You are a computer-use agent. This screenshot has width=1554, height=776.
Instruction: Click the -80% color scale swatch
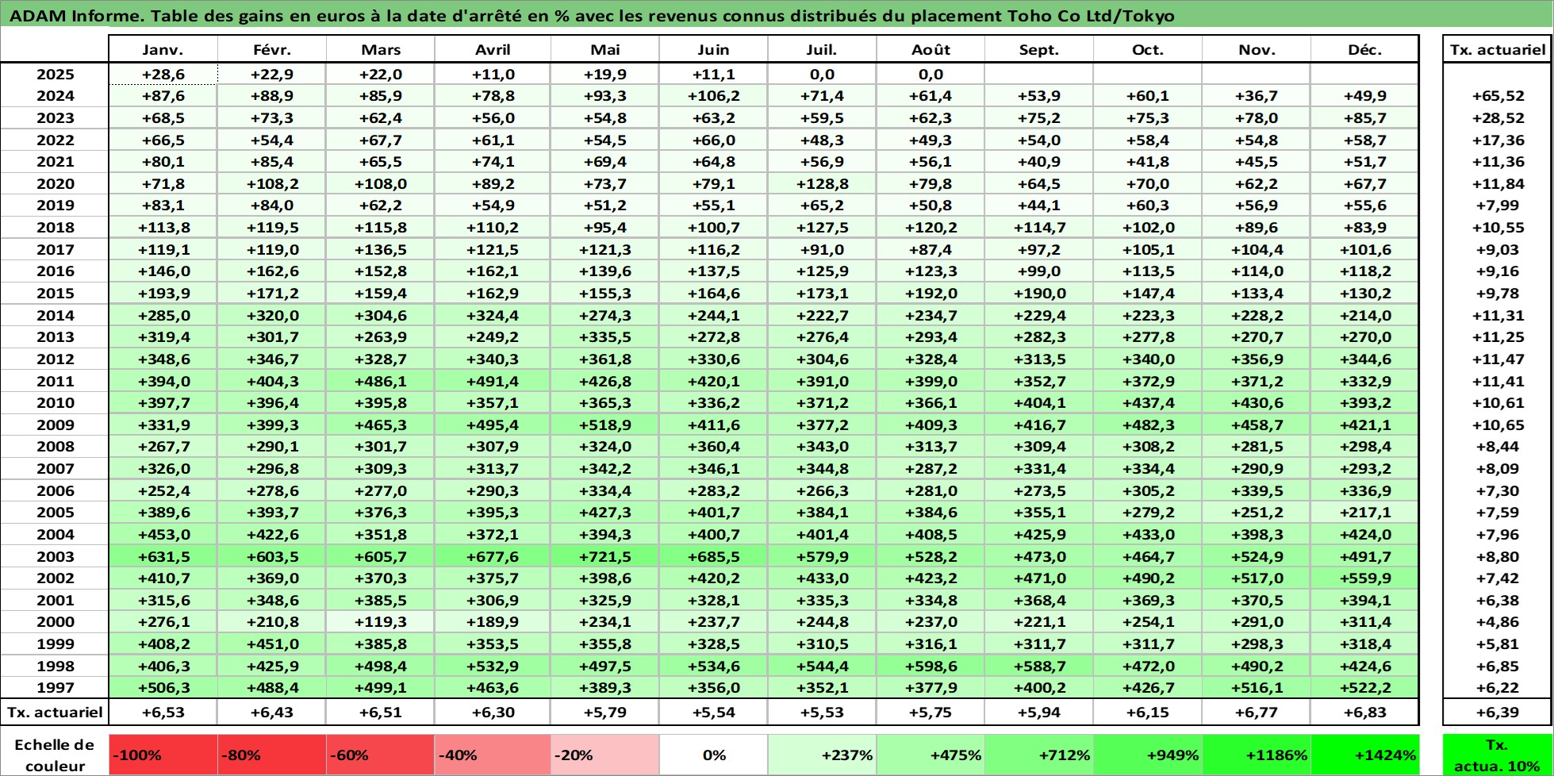[272, 755]
